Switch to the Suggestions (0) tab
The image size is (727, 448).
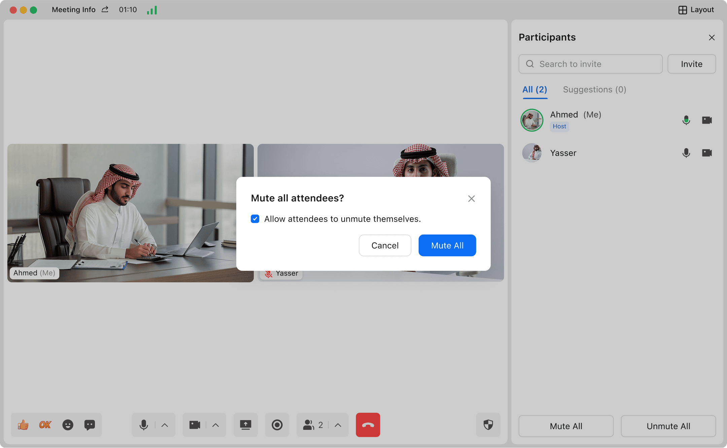(594, 90)
